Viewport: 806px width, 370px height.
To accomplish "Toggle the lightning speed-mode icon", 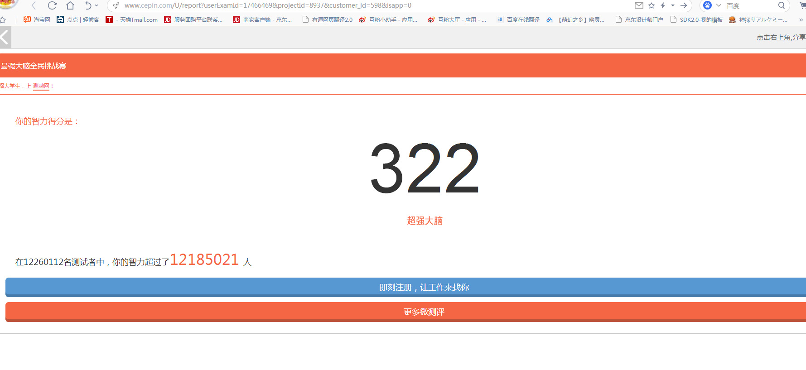I will (x=663, y=5).
